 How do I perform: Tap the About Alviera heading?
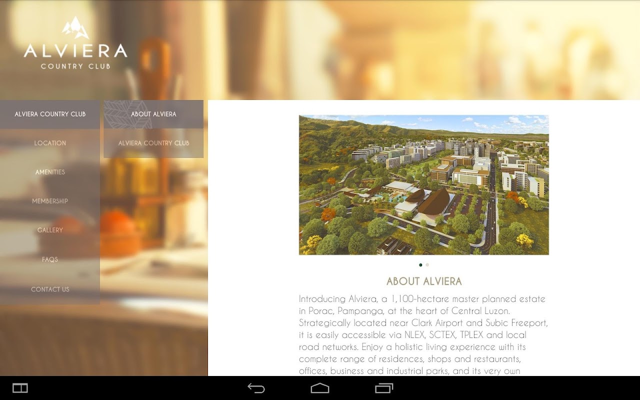tap(424, 281)
